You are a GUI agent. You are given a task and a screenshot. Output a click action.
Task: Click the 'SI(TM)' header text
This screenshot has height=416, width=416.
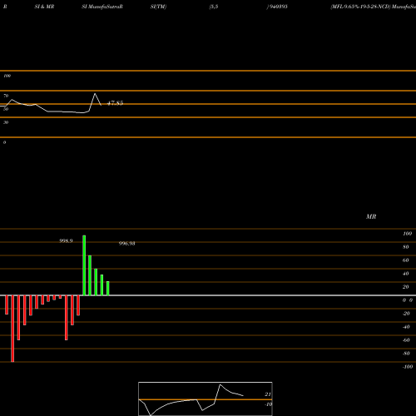click(x=158, y=7)
